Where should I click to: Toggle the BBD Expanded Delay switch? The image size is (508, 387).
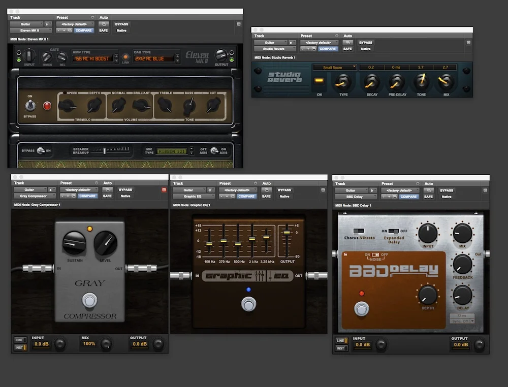pos(394,231)
